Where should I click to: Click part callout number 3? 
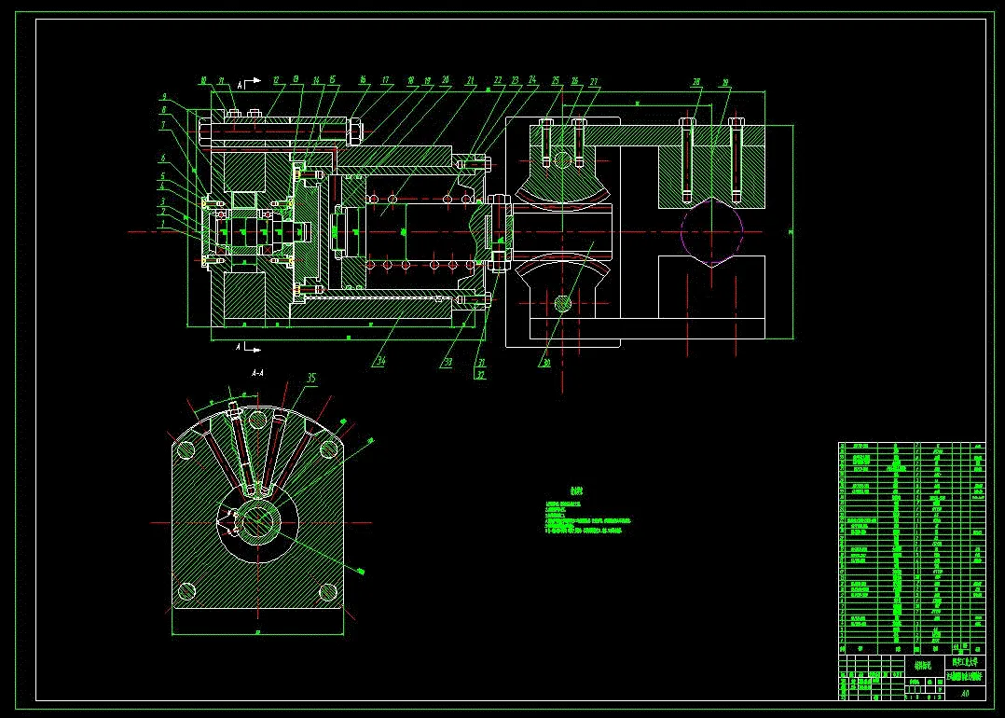163,201
